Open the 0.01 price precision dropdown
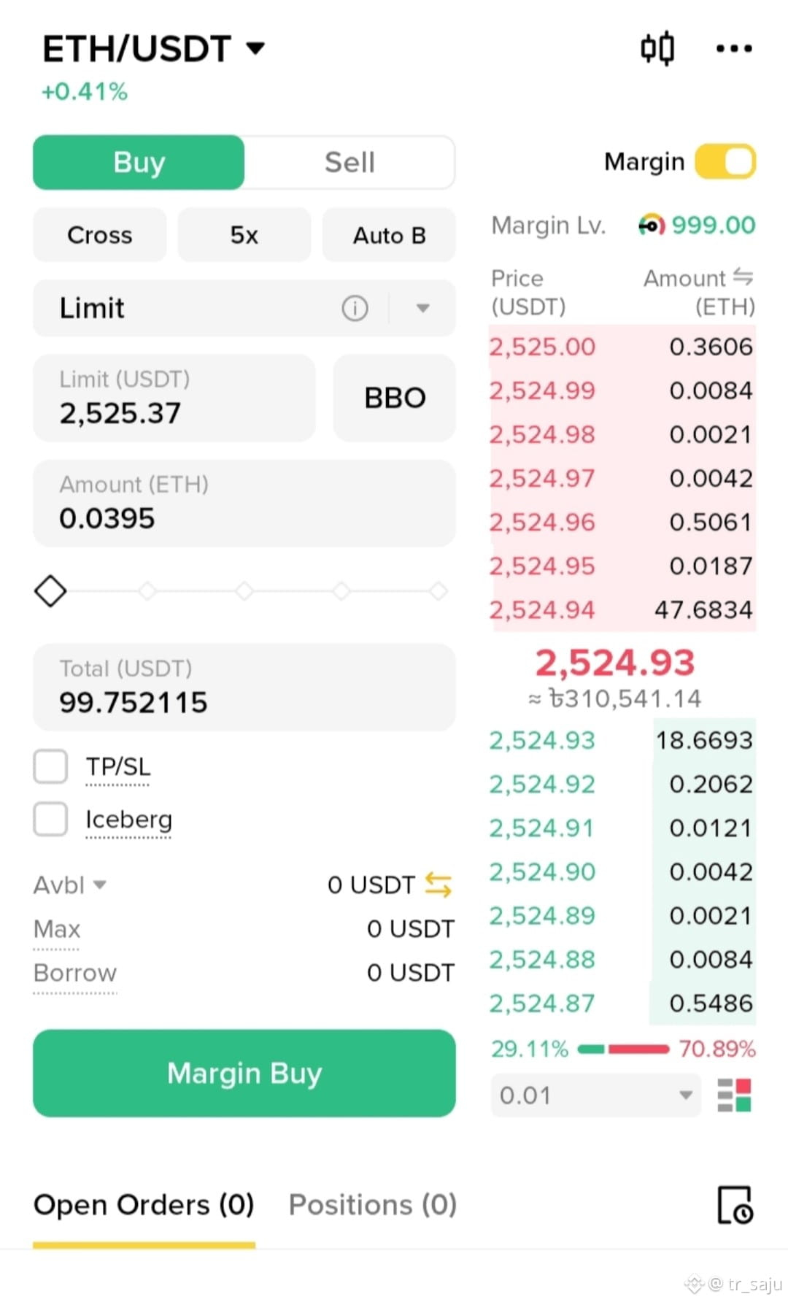 coord(596,1095)
